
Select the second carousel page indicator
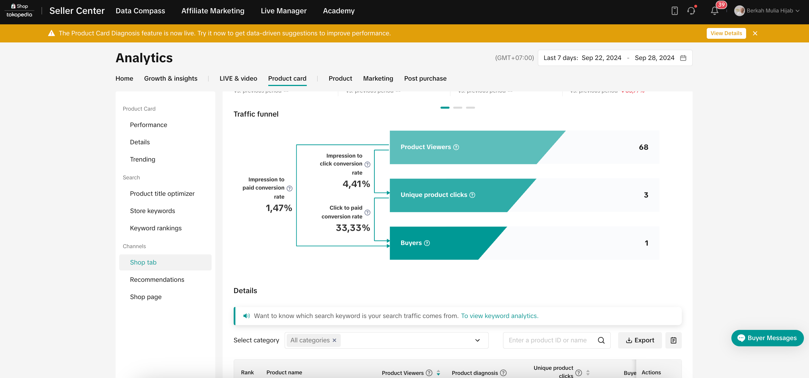pos(457,108)
